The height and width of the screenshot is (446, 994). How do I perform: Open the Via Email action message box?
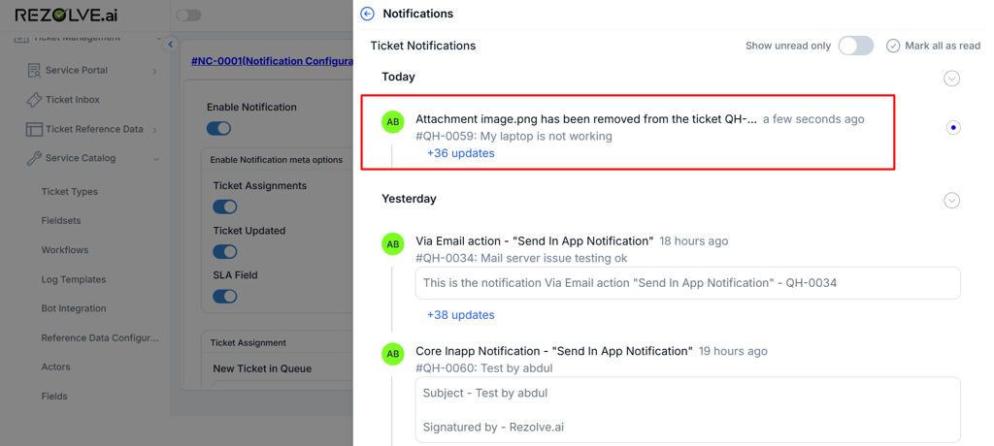click(687, 283)
